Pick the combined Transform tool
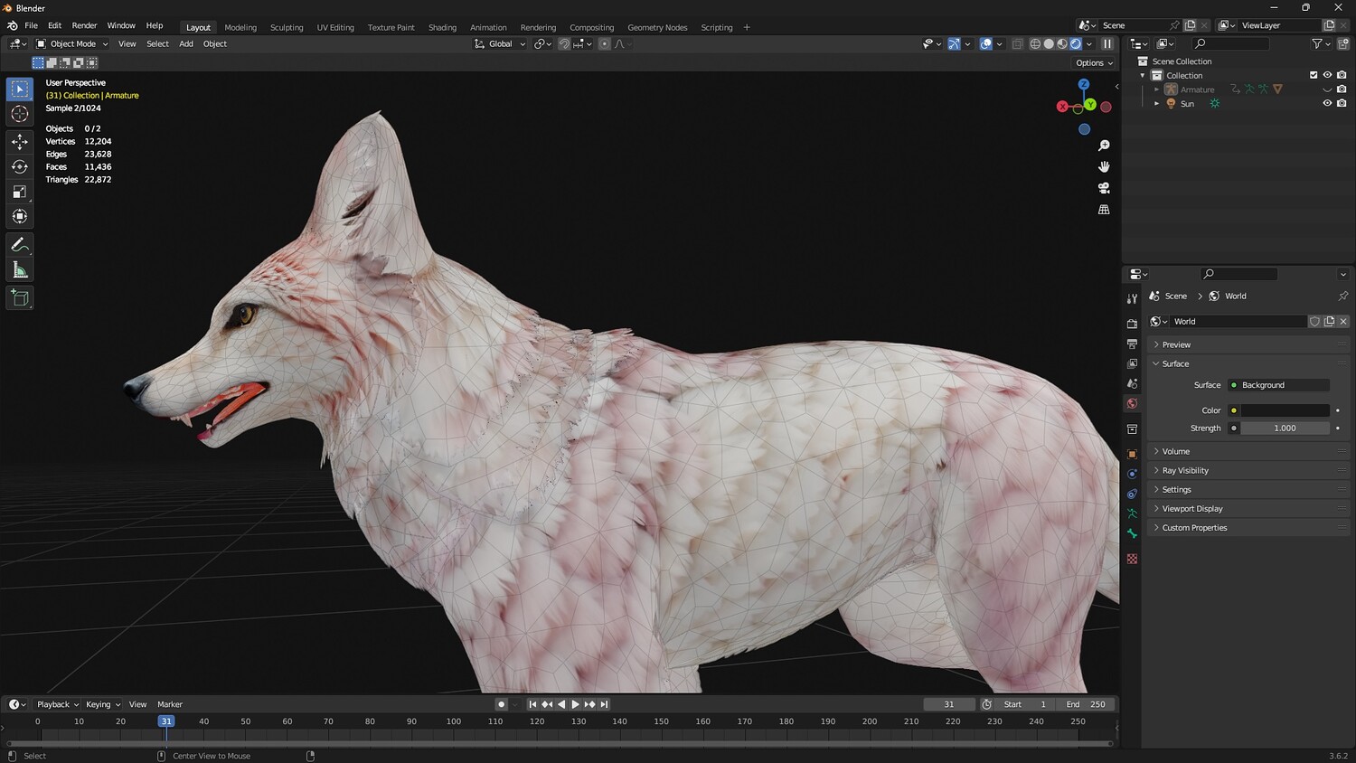1356x763 pixels. point(20,217)
